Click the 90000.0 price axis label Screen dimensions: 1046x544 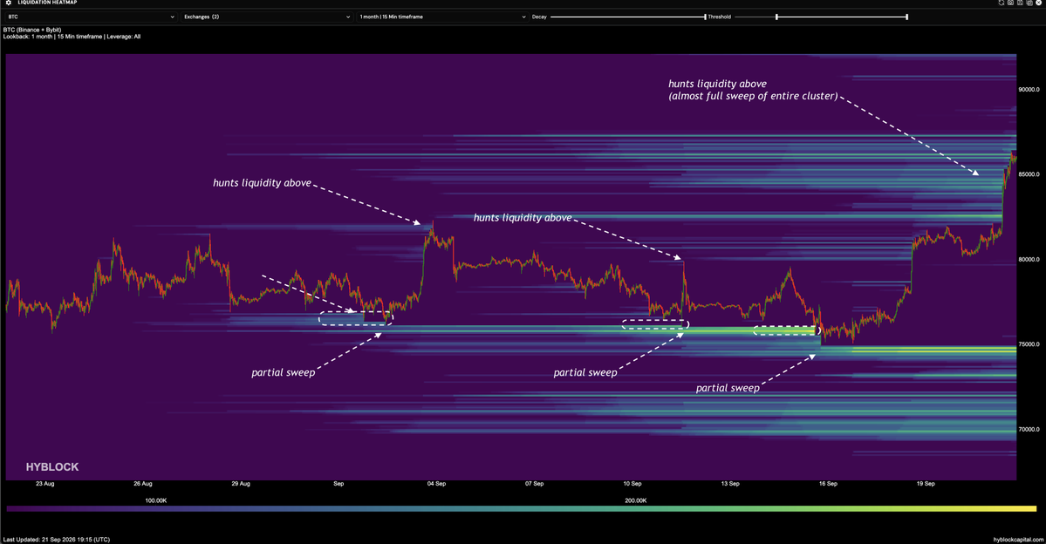coord(1029,89)
